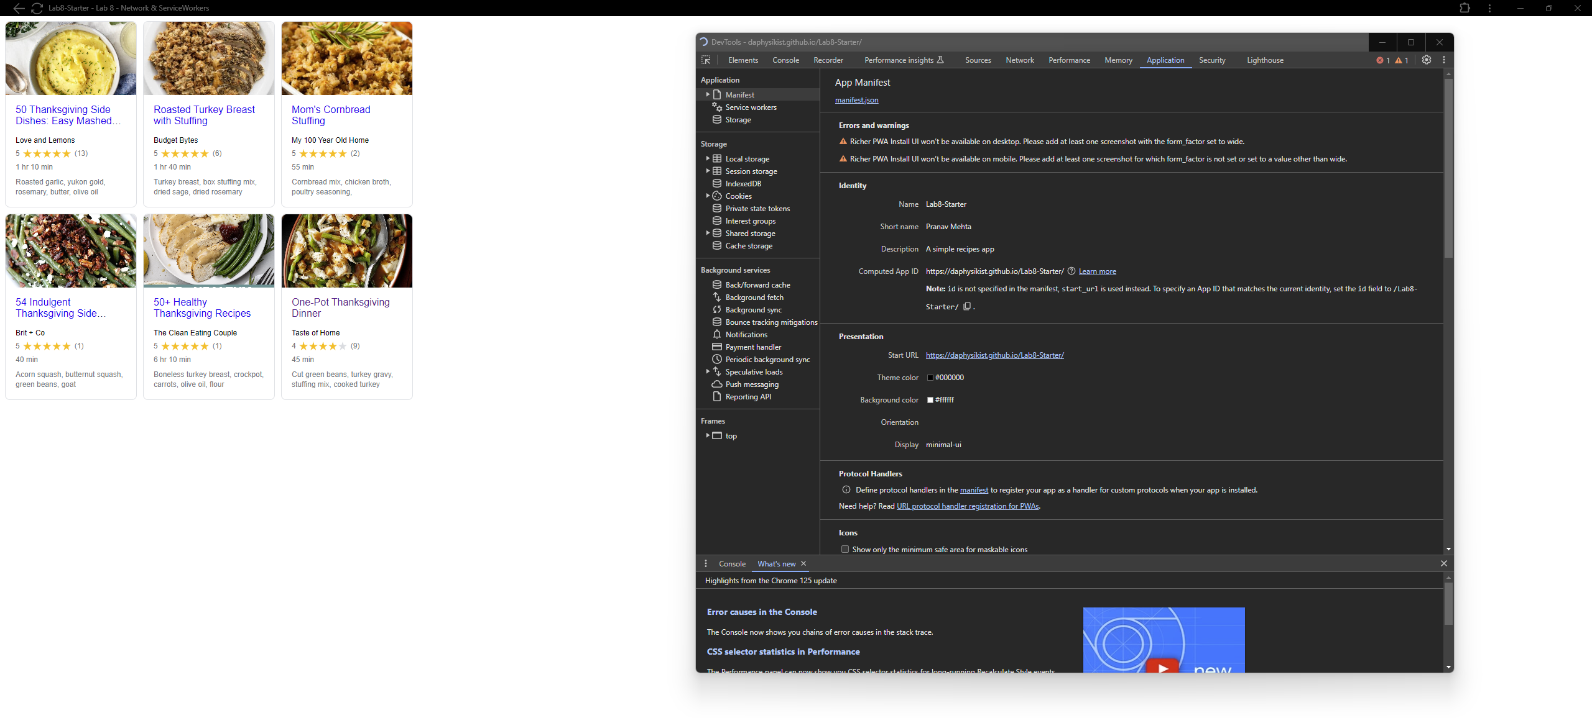Open the manifest.json link
1592x718 pixels.
(x=856, y=100)
